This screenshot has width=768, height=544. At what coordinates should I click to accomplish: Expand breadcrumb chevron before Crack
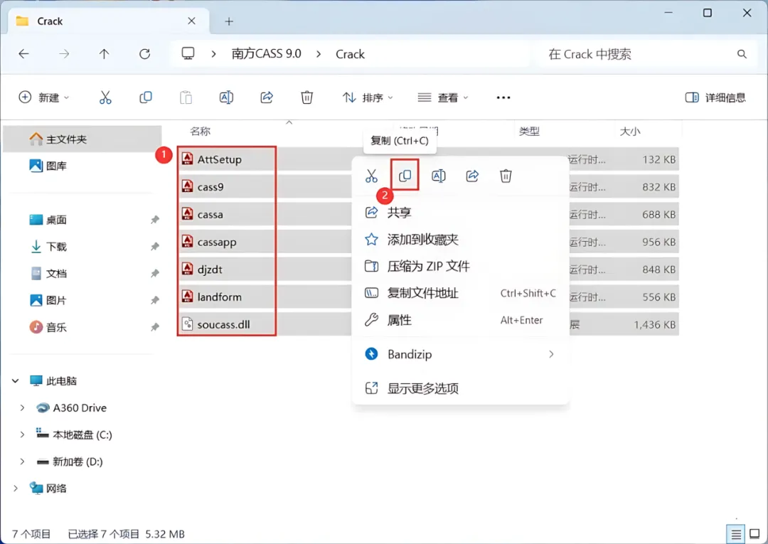(319, 54)
